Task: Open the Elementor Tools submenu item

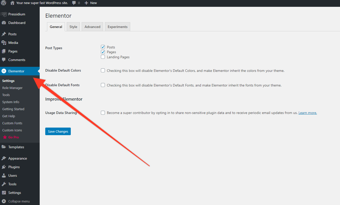Action: 6,95
